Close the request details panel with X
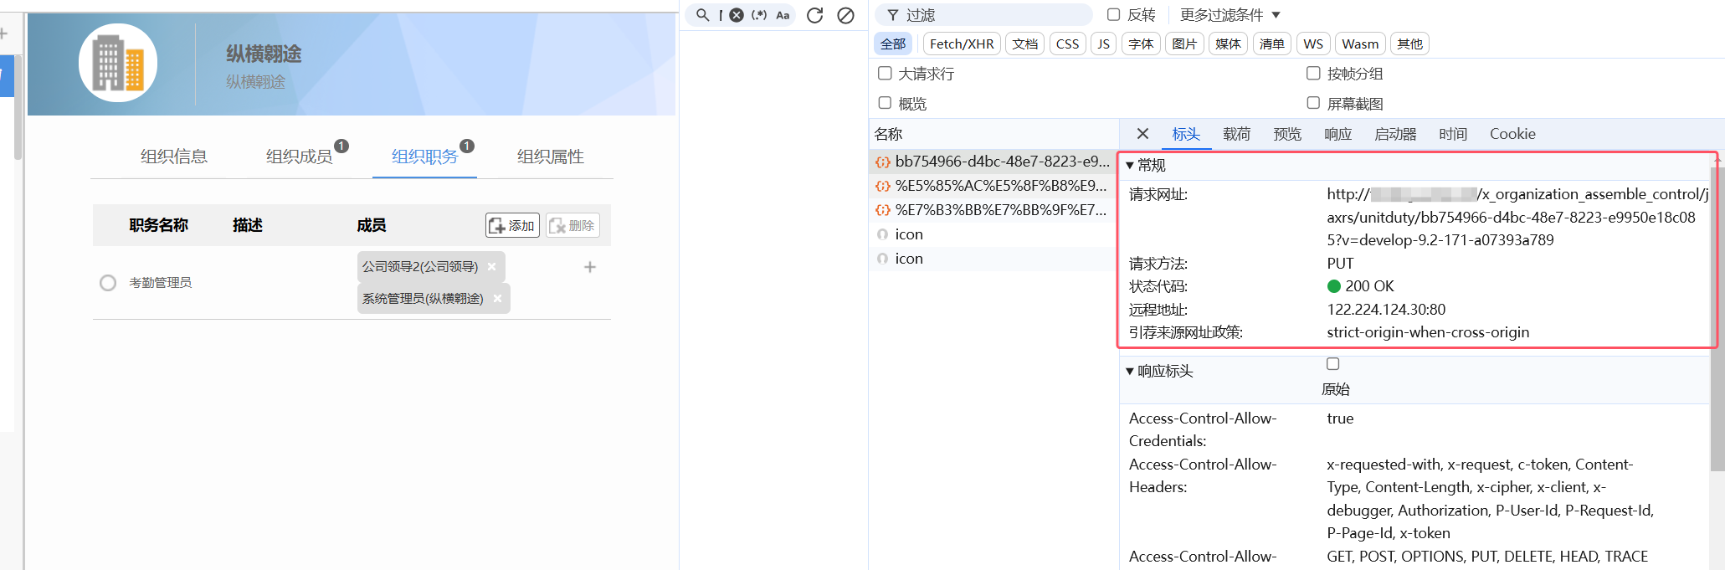 tap(1142, 134)
